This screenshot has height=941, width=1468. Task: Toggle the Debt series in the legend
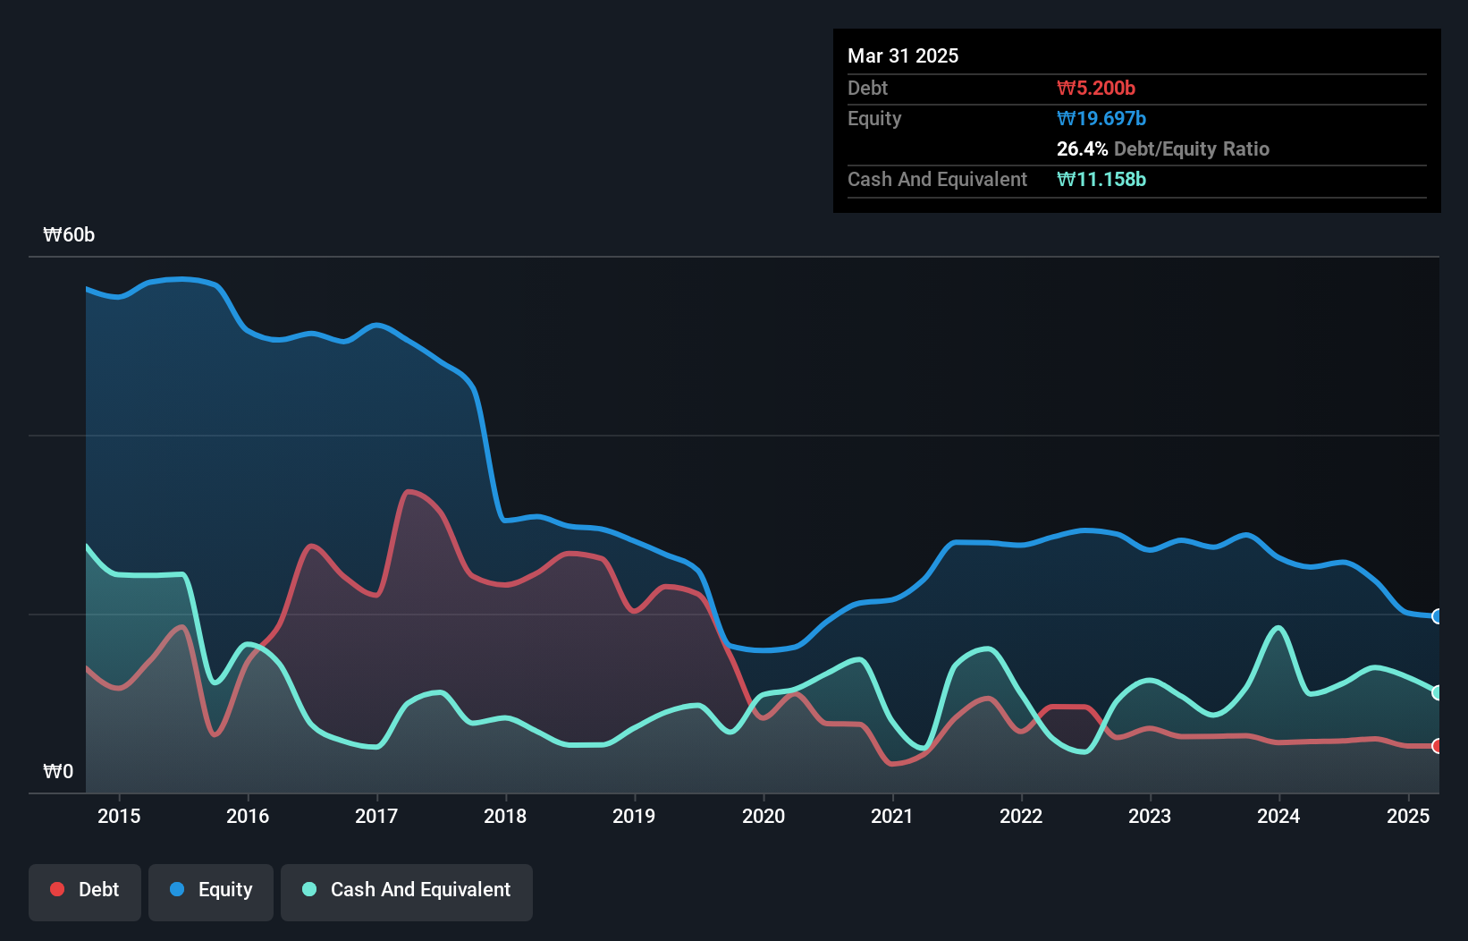84,890
